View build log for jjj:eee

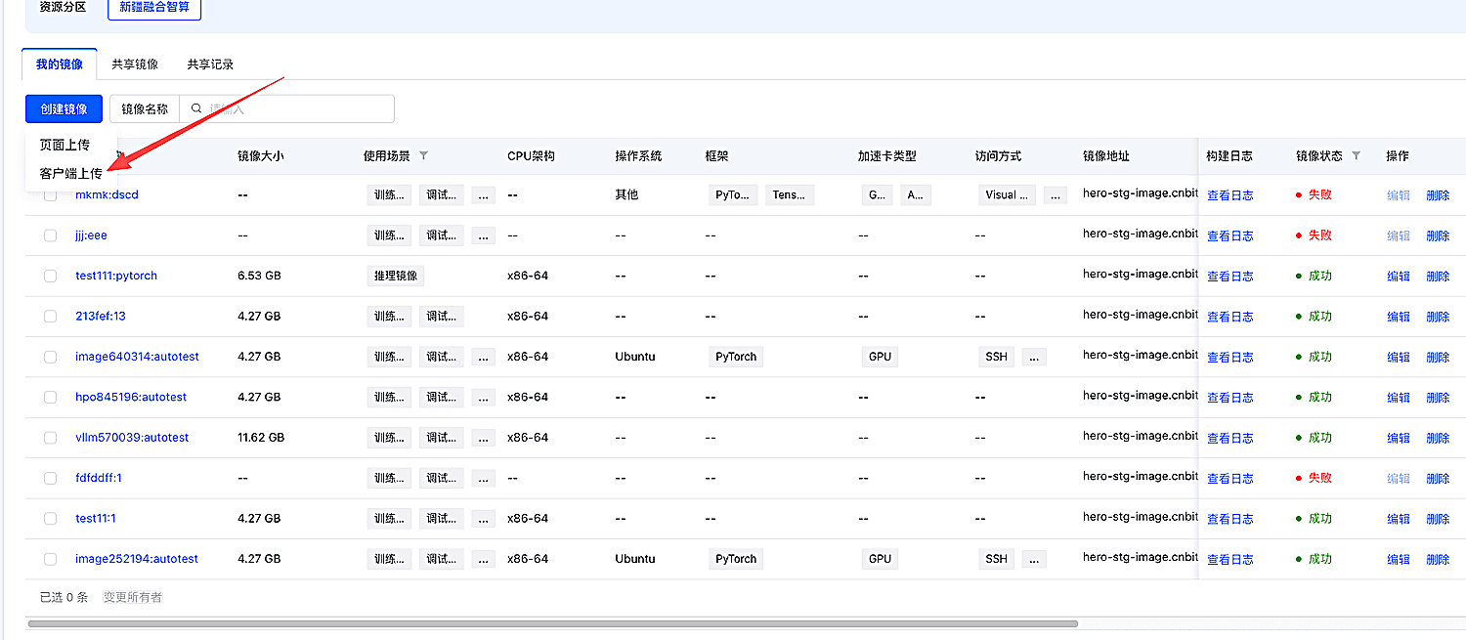[1229, 235]
